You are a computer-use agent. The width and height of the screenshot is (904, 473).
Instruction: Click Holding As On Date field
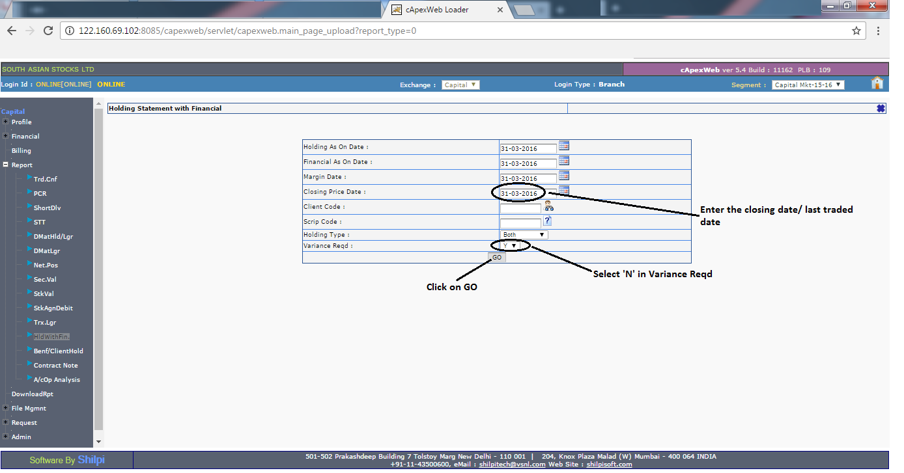(x=528, y=148)
